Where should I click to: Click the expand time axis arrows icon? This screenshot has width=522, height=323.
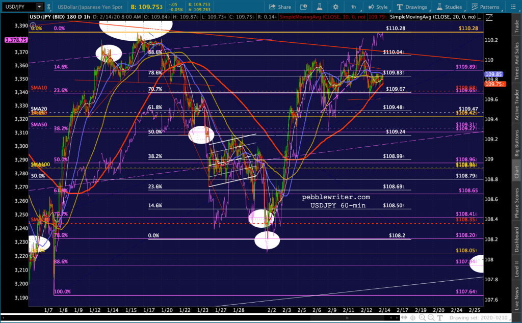point(404,318)
